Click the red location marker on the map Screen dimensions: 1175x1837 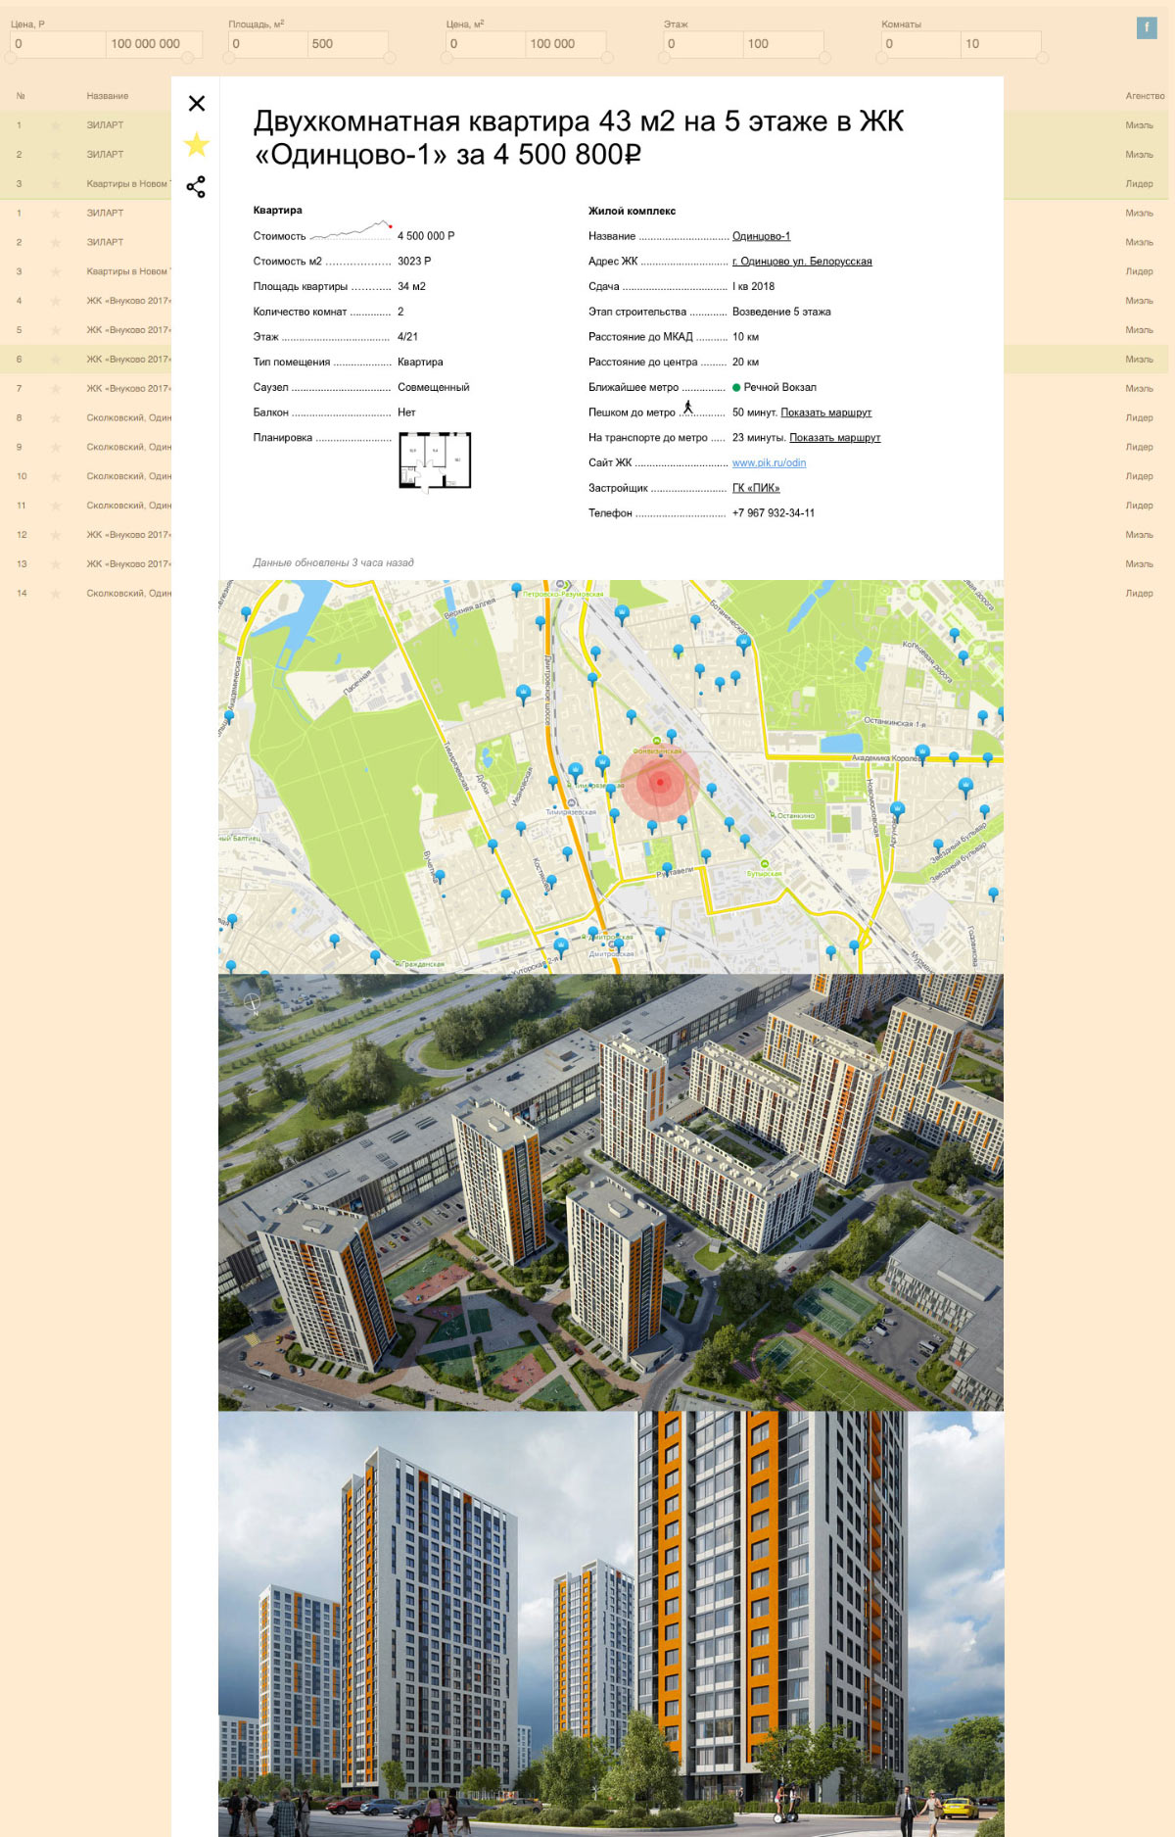[660, 782]
